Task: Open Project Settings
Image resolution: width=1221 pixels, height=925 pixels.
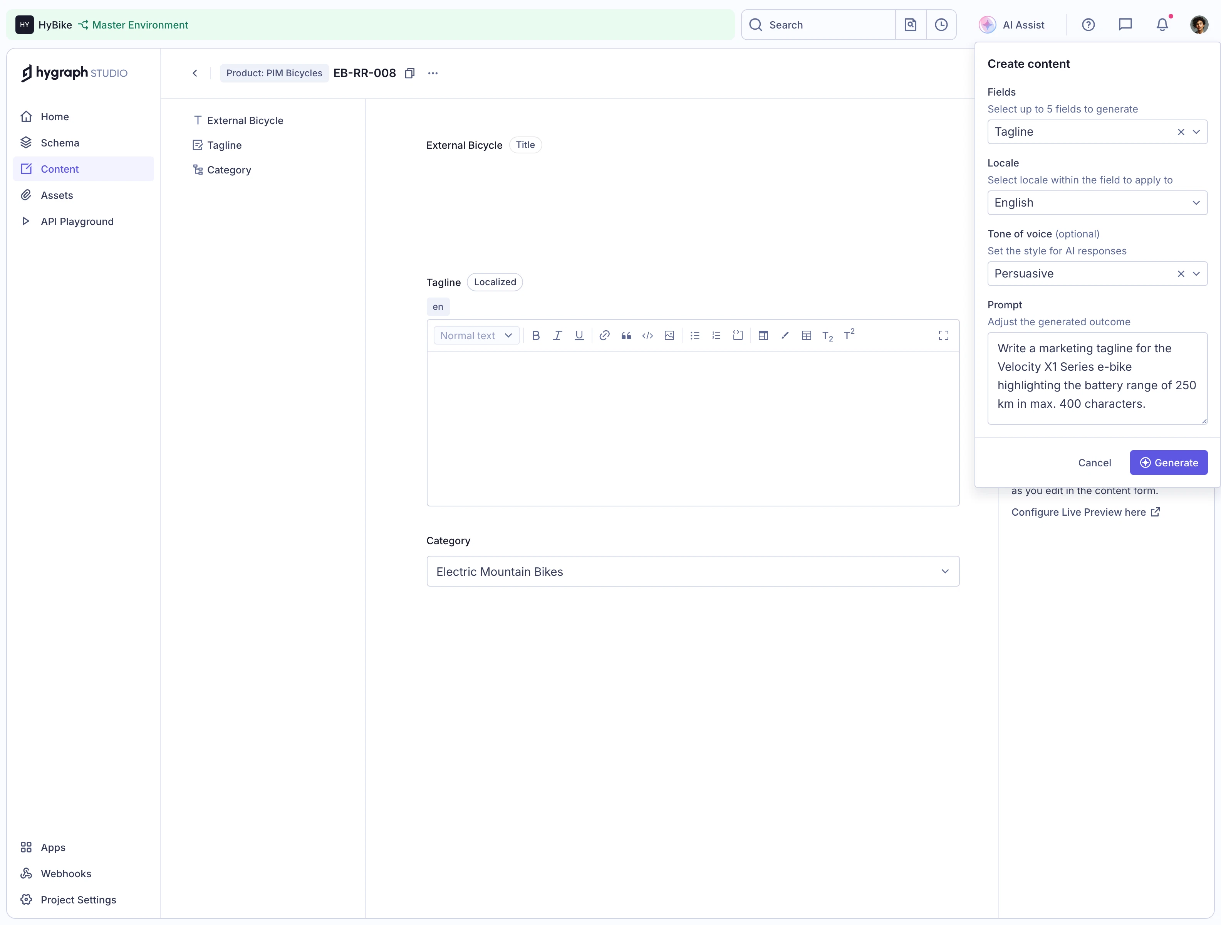Action: 83,900
